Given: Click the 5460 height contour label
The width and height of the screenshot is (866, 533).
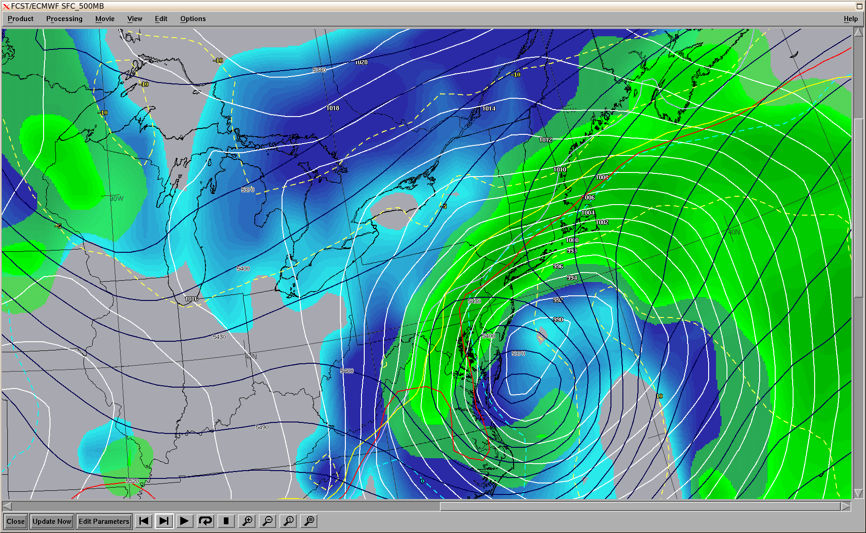Looking at the screenshot, I should pyautogui.click(x=347, y=371).
